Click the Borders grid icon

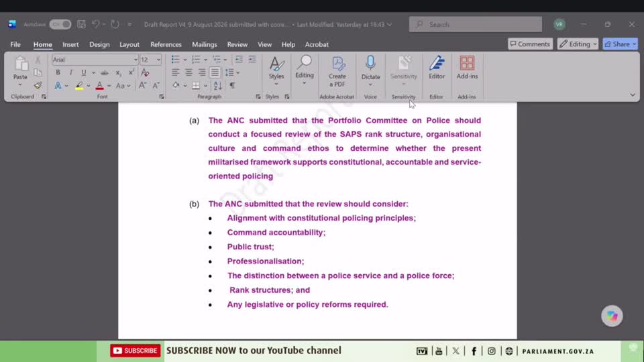tap(196, 85)
